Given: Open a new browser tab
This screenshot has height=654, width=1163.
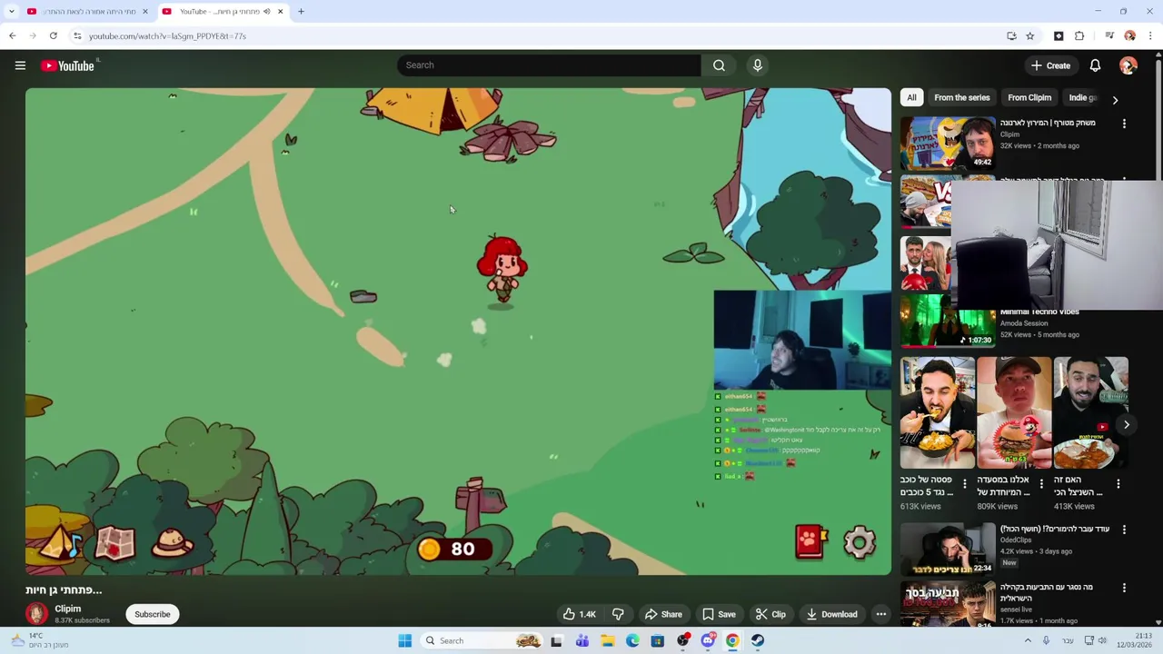Looking at the screenshot, I should tap(301, 12).
